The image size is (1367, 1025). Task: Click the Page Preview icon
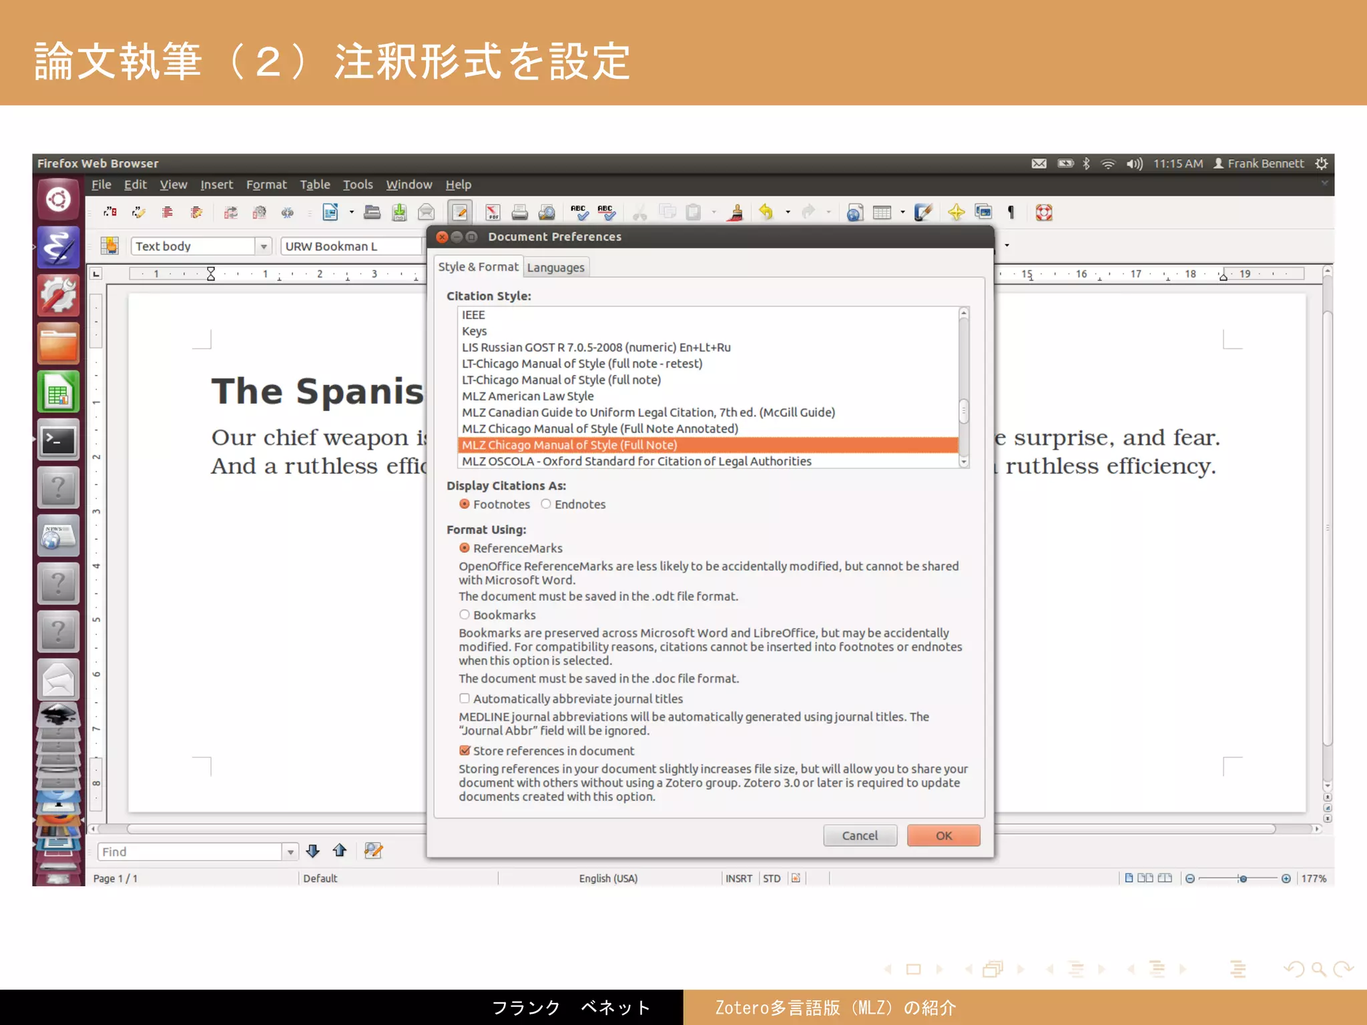tap(547, 212)
